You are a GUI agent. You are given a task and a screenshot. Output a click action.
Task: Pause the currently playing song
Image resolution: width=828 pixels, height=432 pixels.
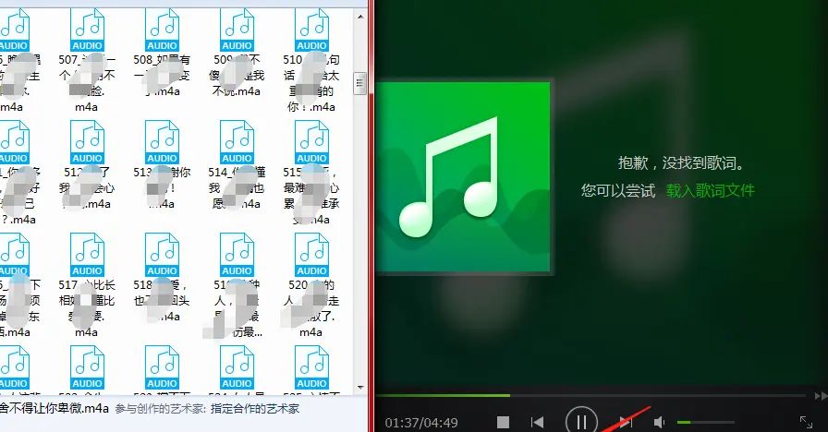(581, 420)
